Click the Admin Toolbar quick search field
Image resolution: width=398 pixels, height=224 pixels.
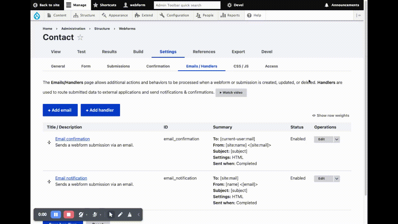[x=187, y=5]
